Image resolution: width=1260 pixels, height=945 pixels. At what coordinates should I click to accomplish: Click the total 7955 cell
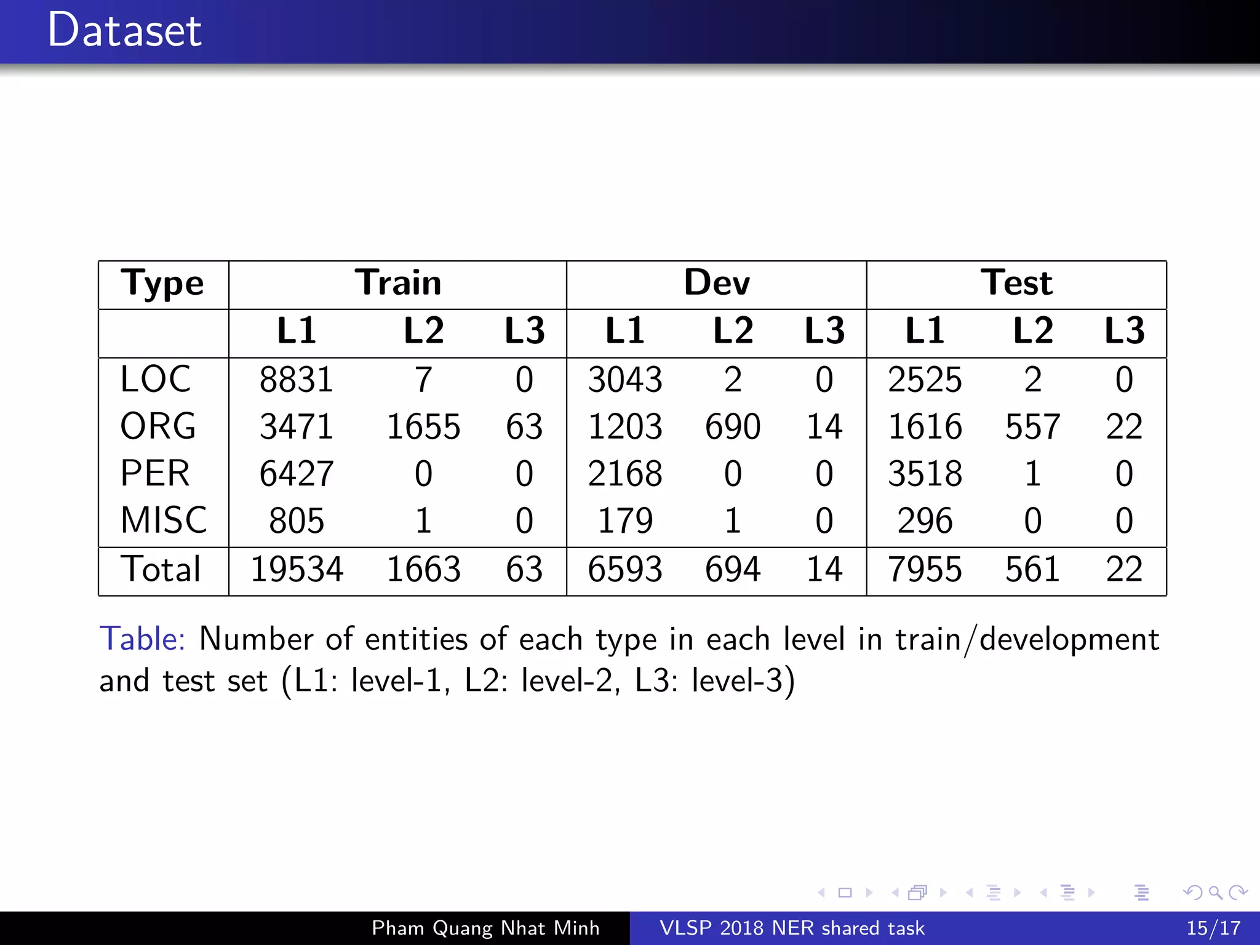tap(925, 569)
